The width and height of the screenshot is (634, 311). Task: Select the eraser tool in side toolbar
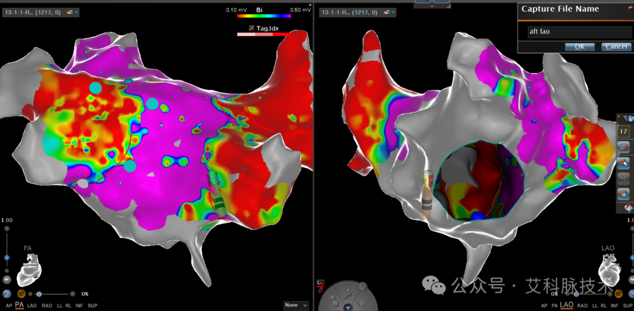(623, 163)
